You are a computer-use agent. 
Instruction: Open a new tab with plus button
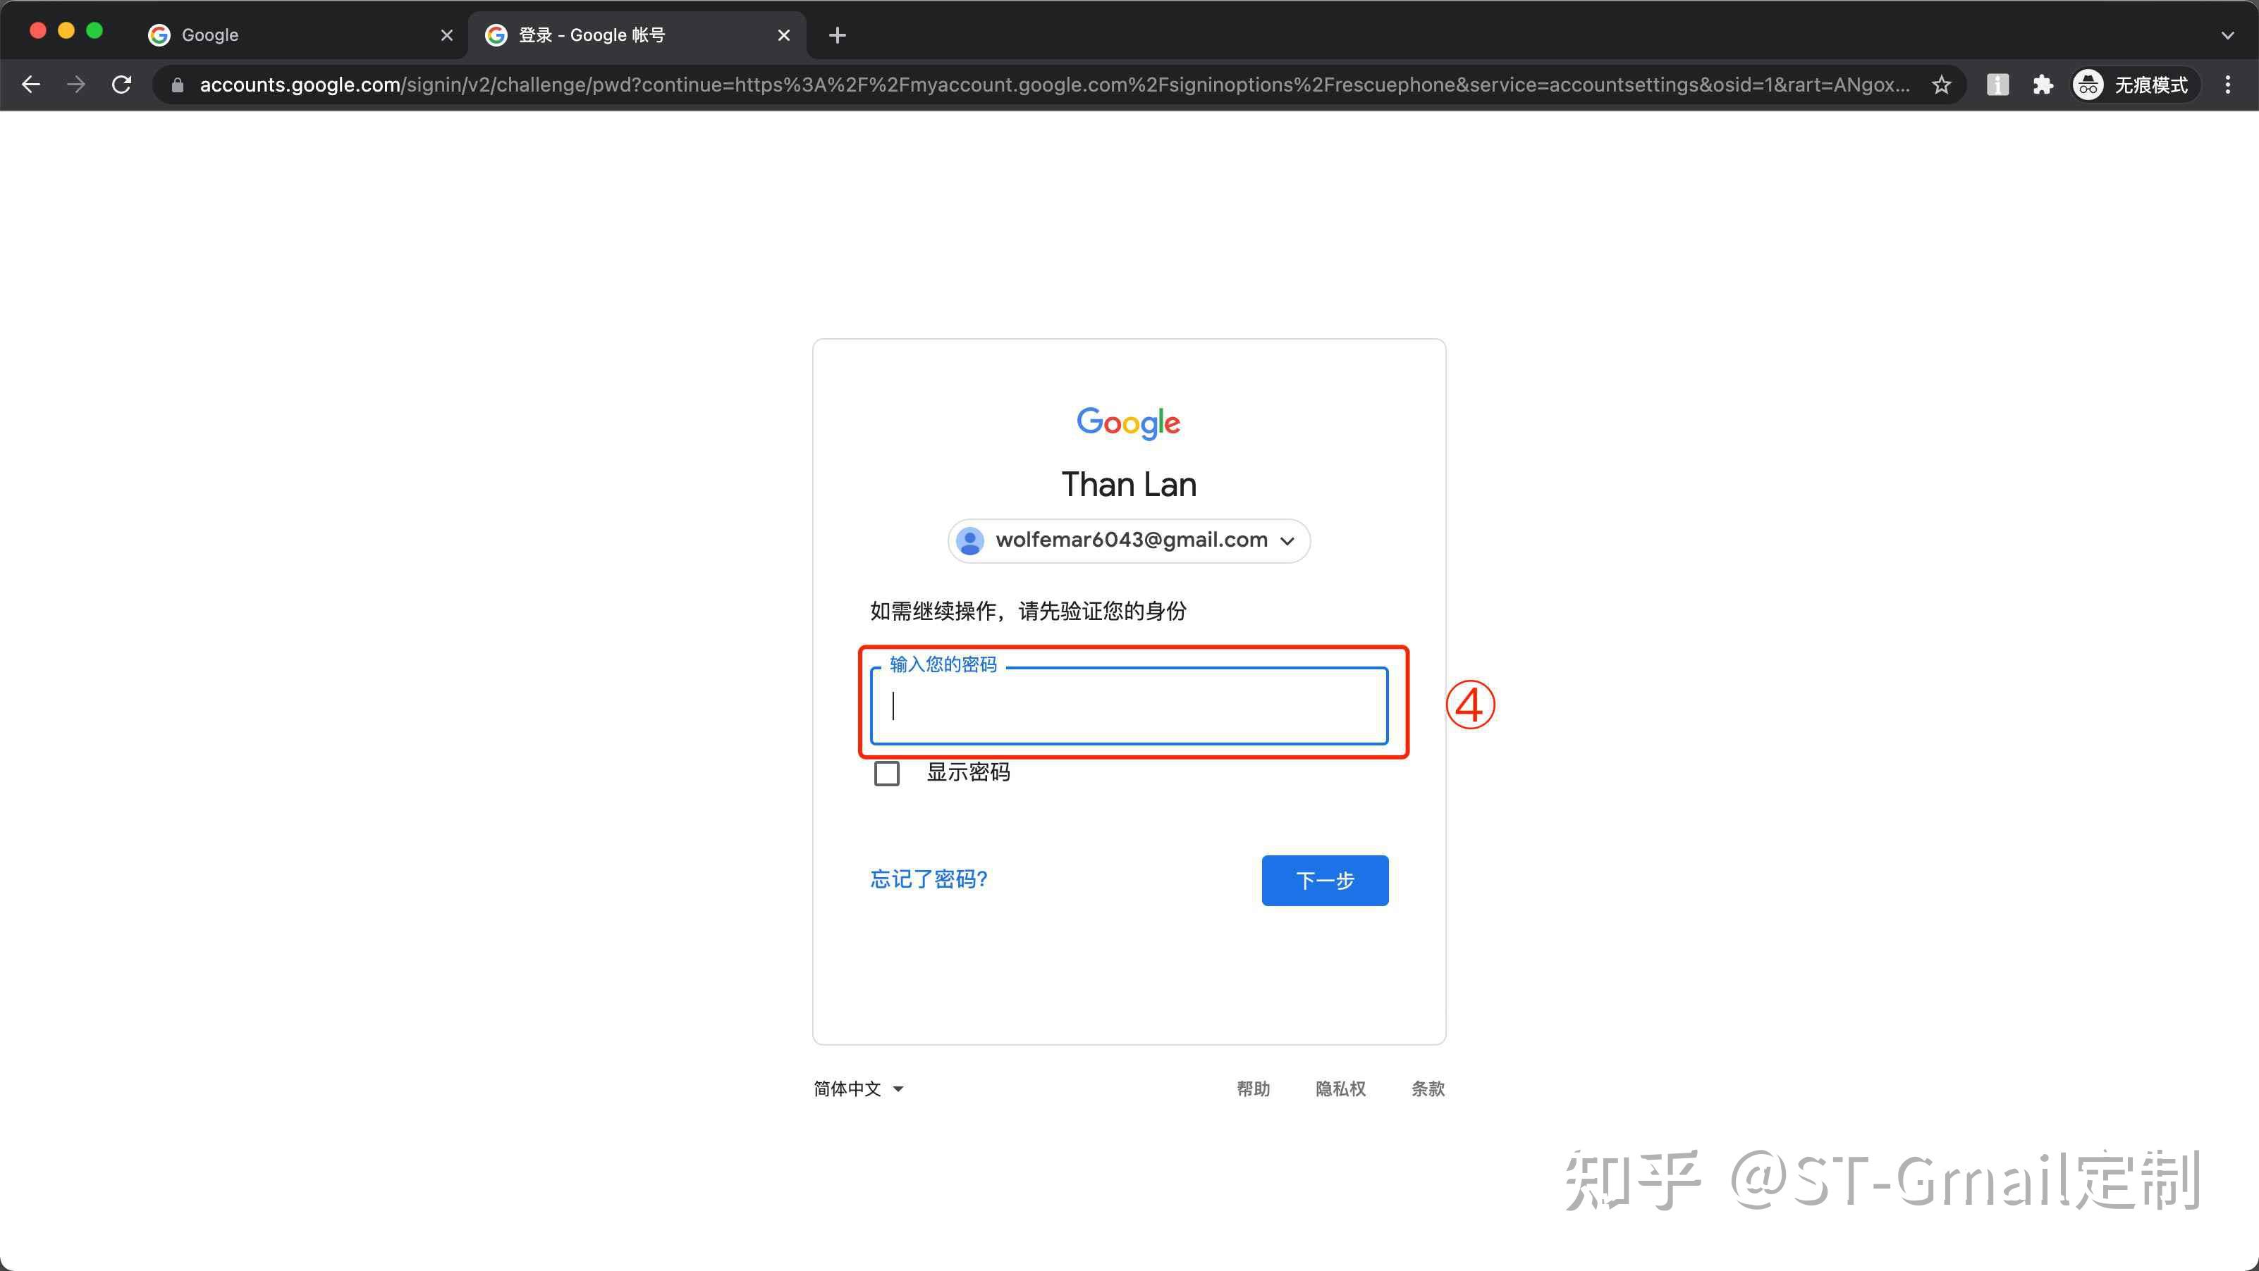click(x=838, y=35)
